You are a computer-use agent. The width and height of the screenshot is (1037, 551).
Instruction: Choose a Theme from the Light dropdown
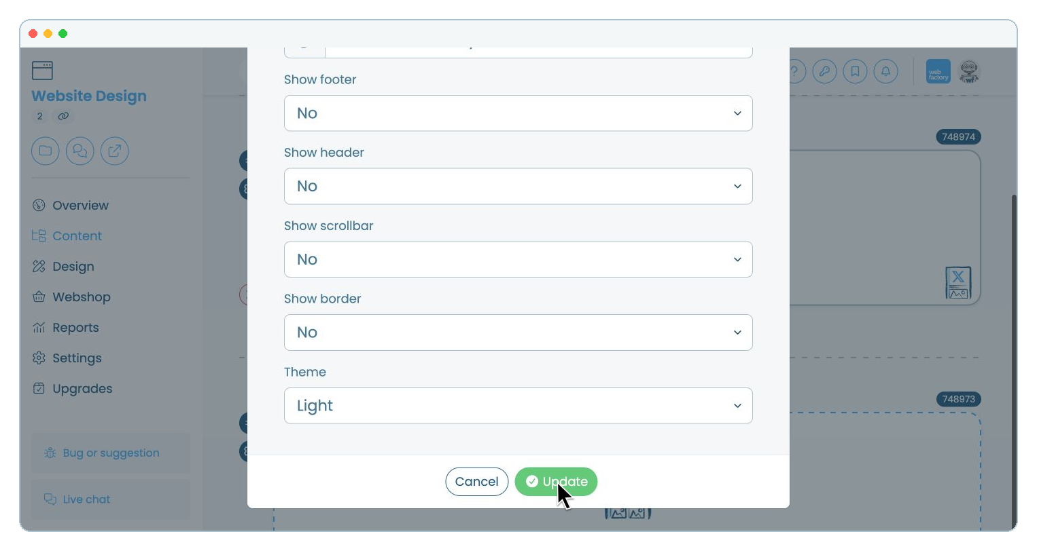click(x=518, y=406)
